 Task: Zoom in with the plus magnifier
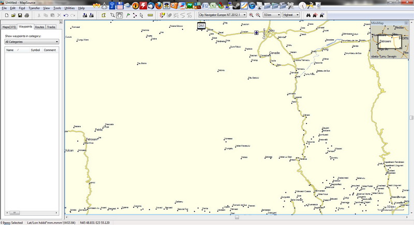point(251,16)
